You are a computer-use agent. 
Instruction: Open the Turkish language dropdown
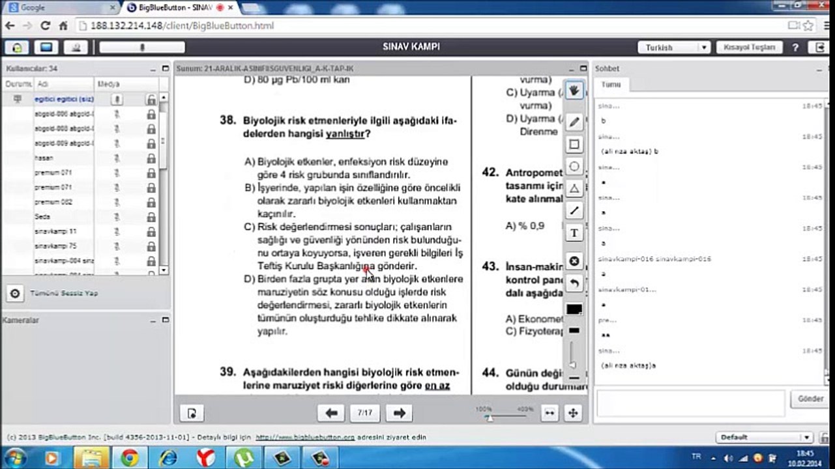[674, 48]
